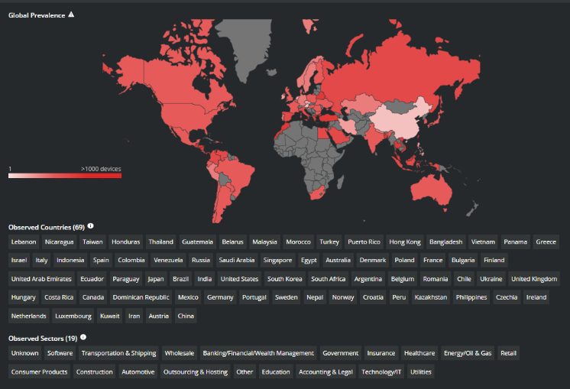Click the Software sector tag

click(x=60, y=353)
